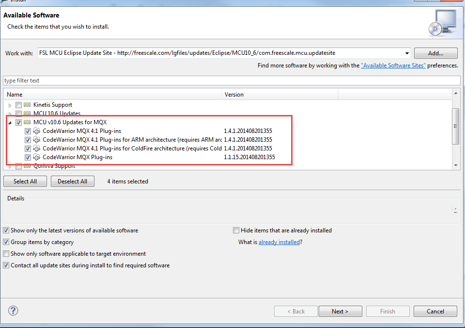Viewport: 465px width, 328px height.
Task: Uncheck the ARM architecture plug-ins checkbox
Action: point(28,140)
